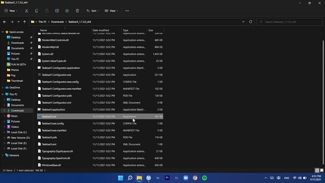
Task: Collapse the Quick access tree node
Action: (3, 32)
